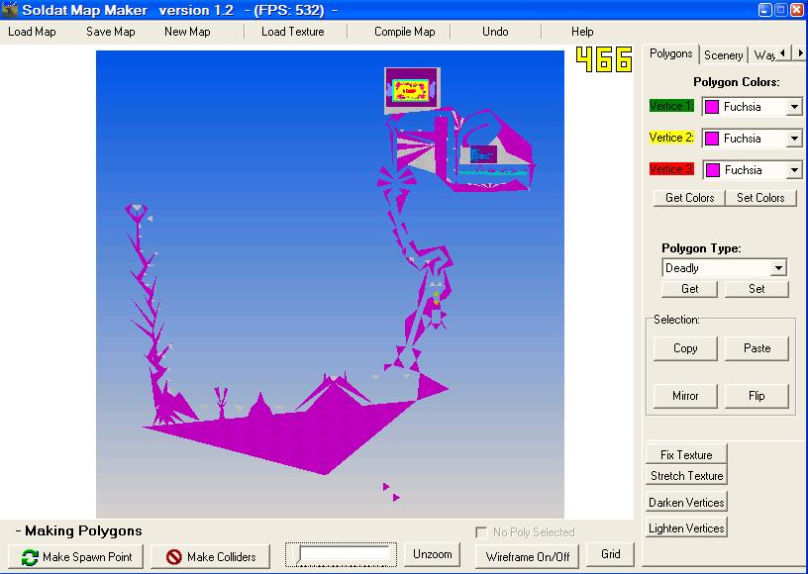Click the red Make Colliders icon
Screen dimensions: 808x574
(x=173, y=557)
